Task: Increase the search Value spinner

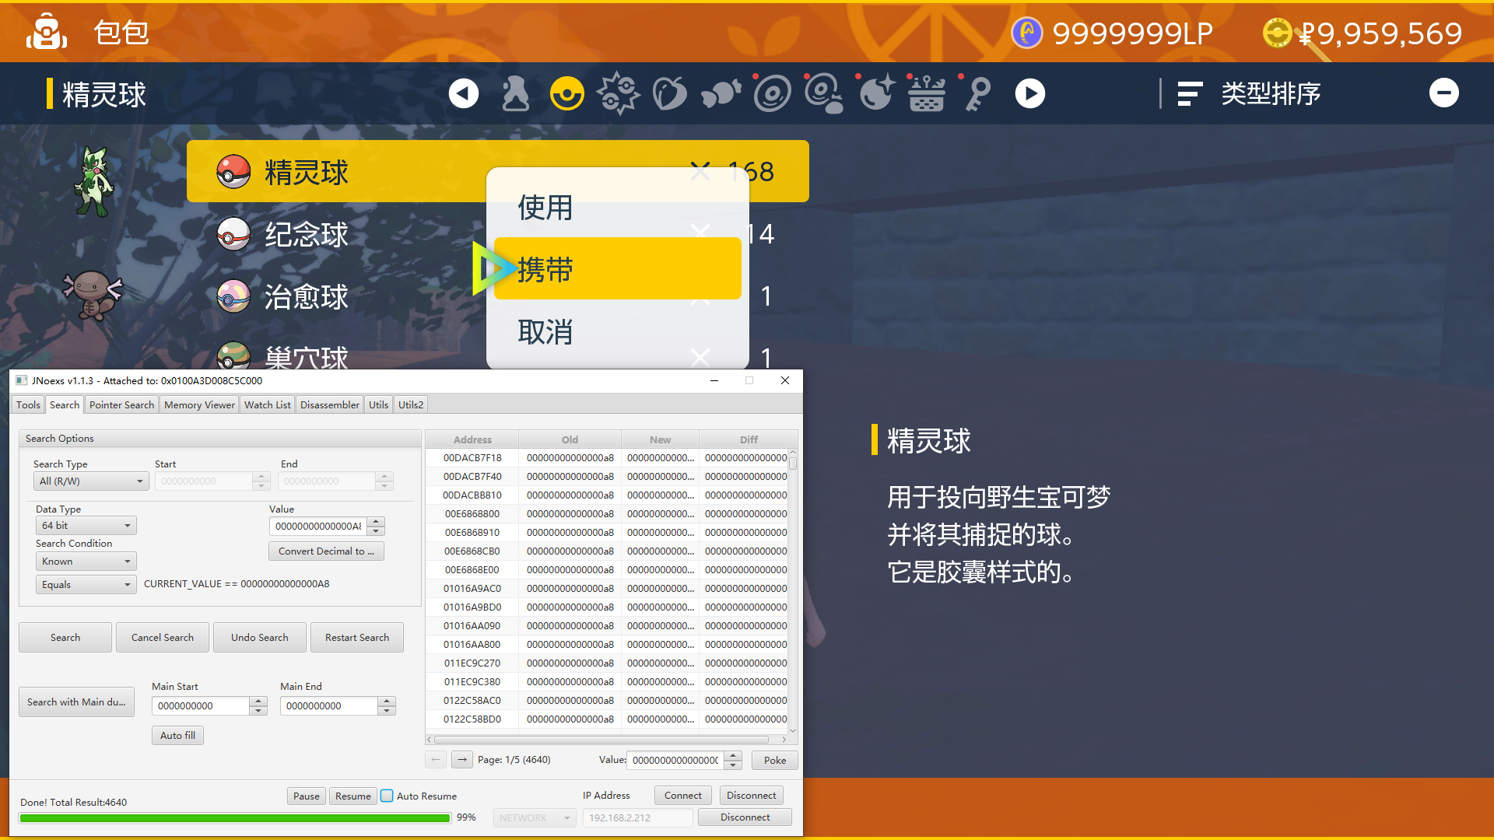Action: pyautogui.click(x=376, y=521)
